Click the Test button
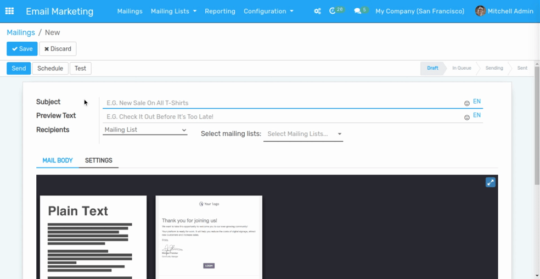The height and width of the screenshot is (279, 540). 80,68
